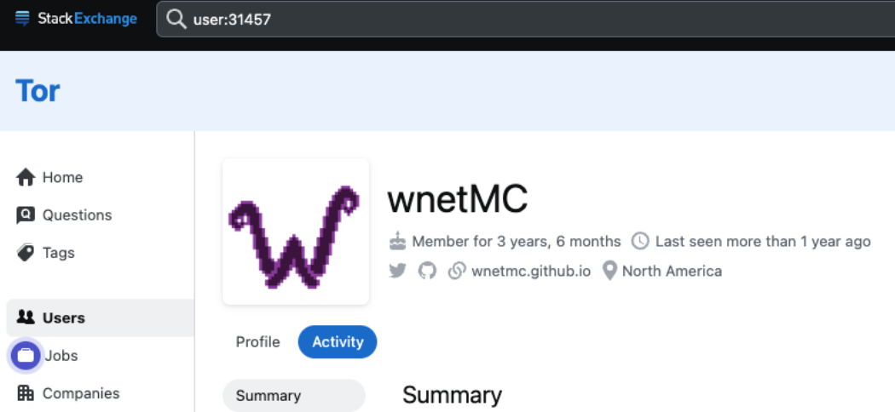The width and height of the screenshot is (895, 412).
Task: Click the North America location pin
Action: (x=610, y=271)
